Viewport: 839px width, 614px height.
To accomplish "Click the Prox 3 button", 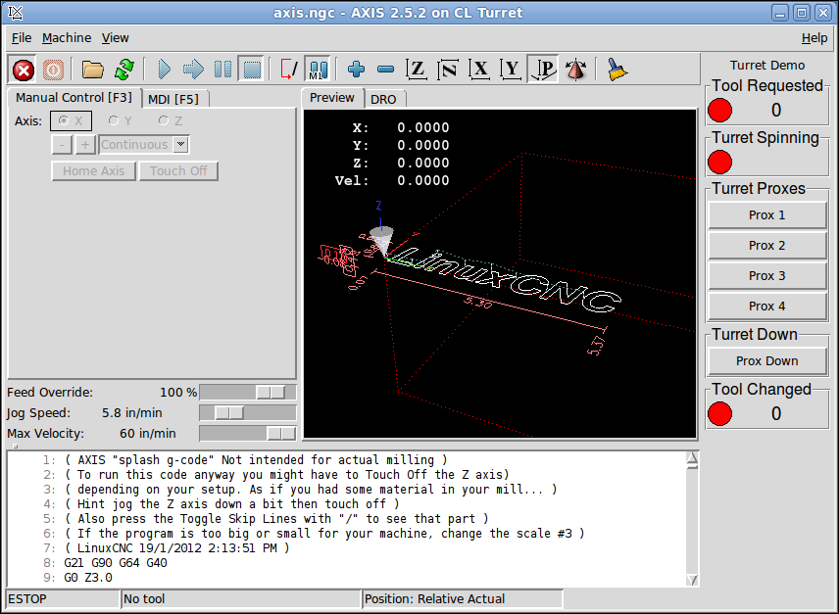I will tap(766, 276).
